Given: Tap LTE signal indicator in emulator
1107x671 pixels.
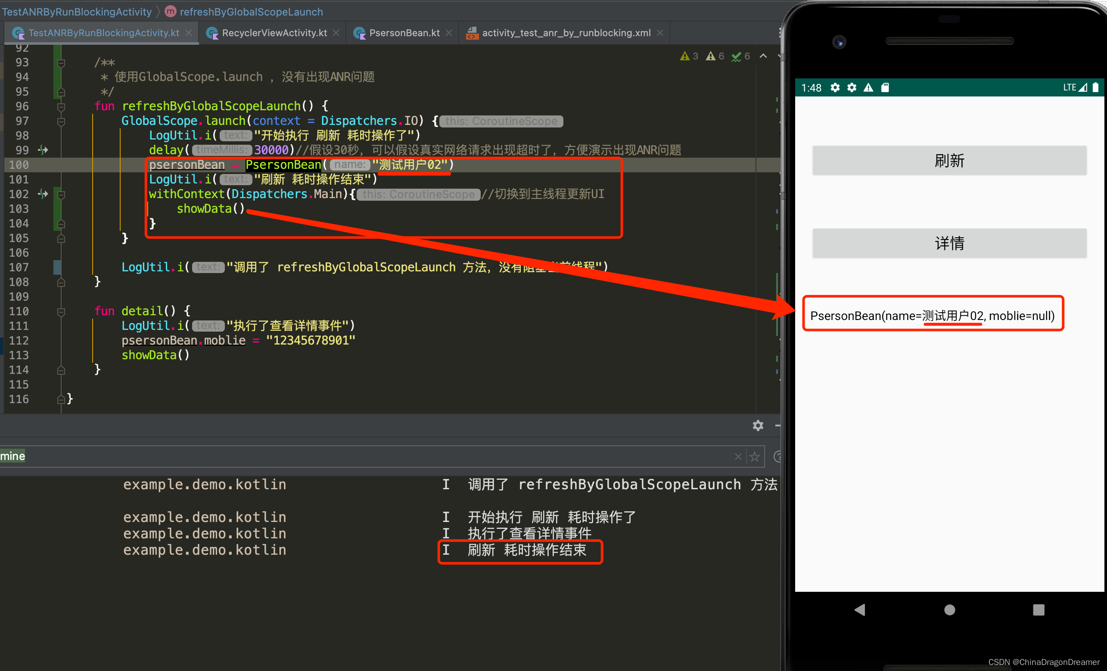Looking at the screenshot, I should (1075, 87).
